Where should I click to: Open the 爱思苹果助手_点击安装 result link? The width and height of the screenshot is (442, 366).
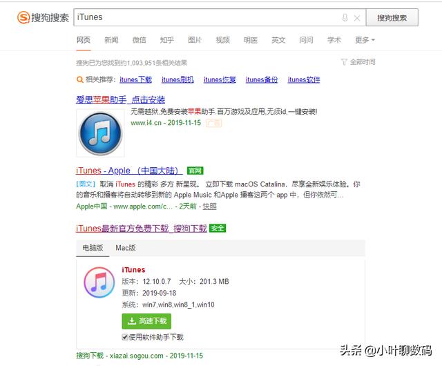[x=120, y=99]
